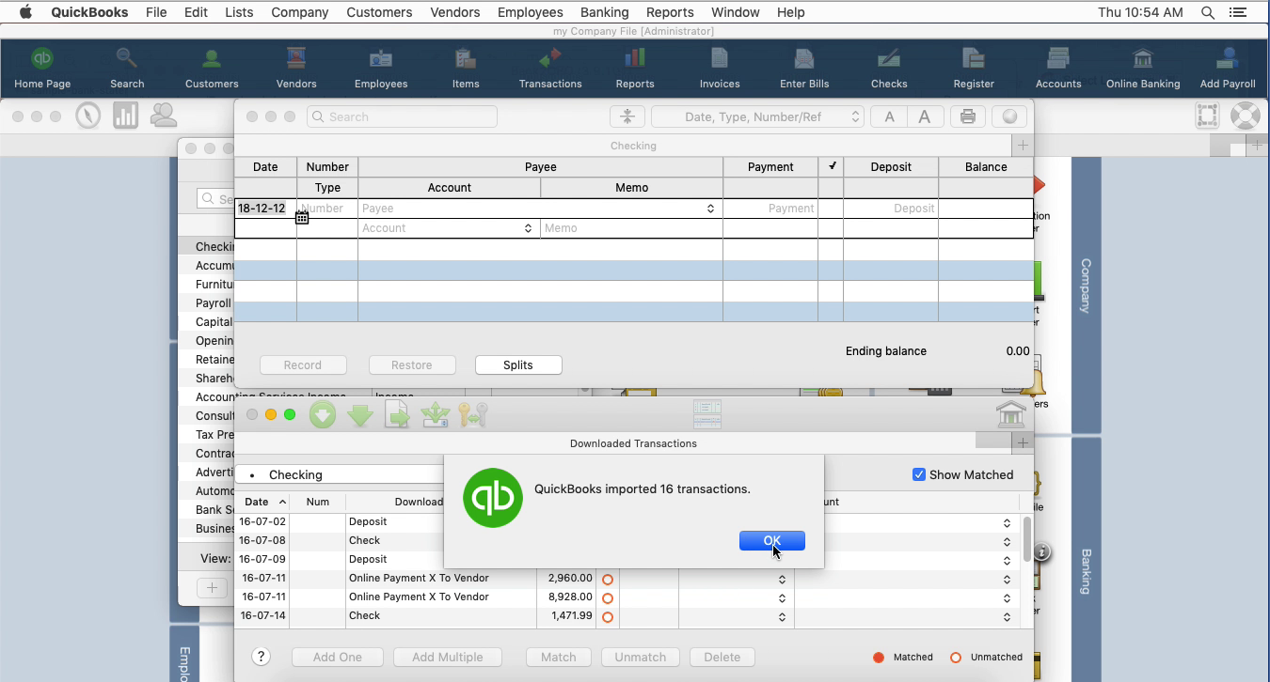This screenshot has width=1270, height=682.
Task: Open the Register icon
Action: tap(974, 68)
